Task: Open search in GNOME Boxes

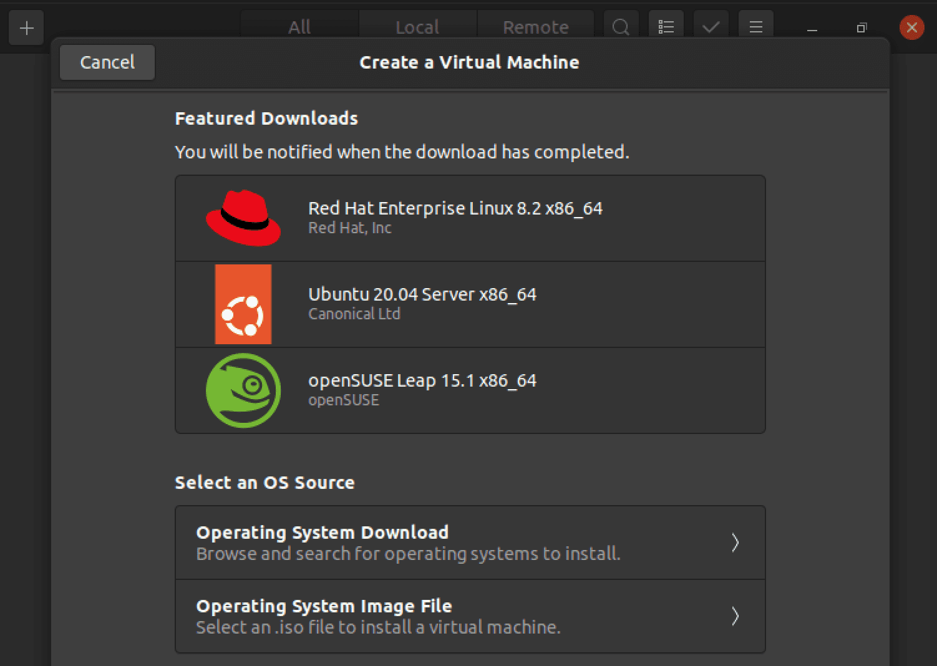Action: pyautogui.click(x=620, y=27)
